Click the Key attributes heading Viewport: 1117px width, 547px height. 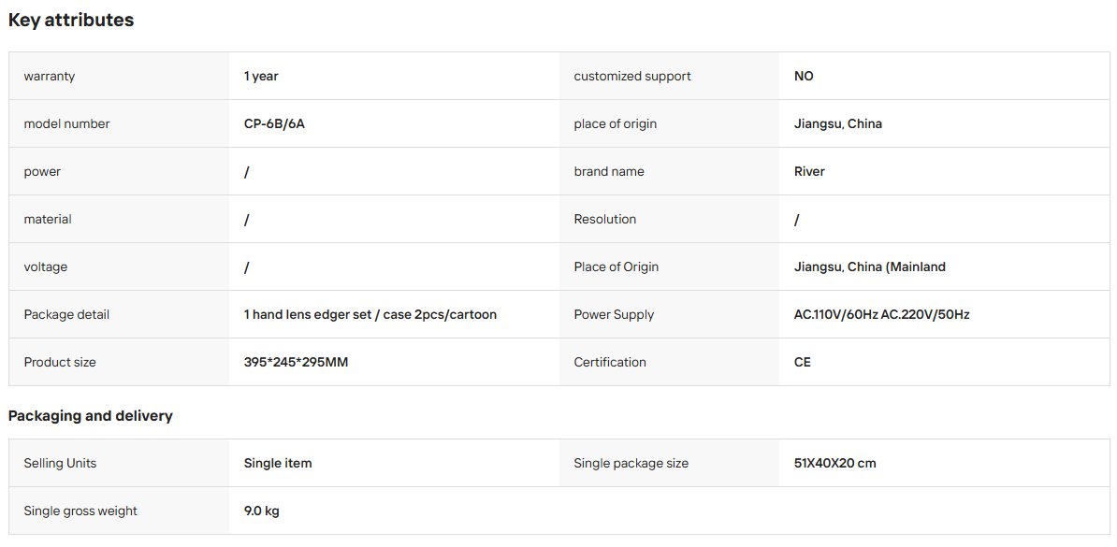pyautogui.click(x=70, y=20)
